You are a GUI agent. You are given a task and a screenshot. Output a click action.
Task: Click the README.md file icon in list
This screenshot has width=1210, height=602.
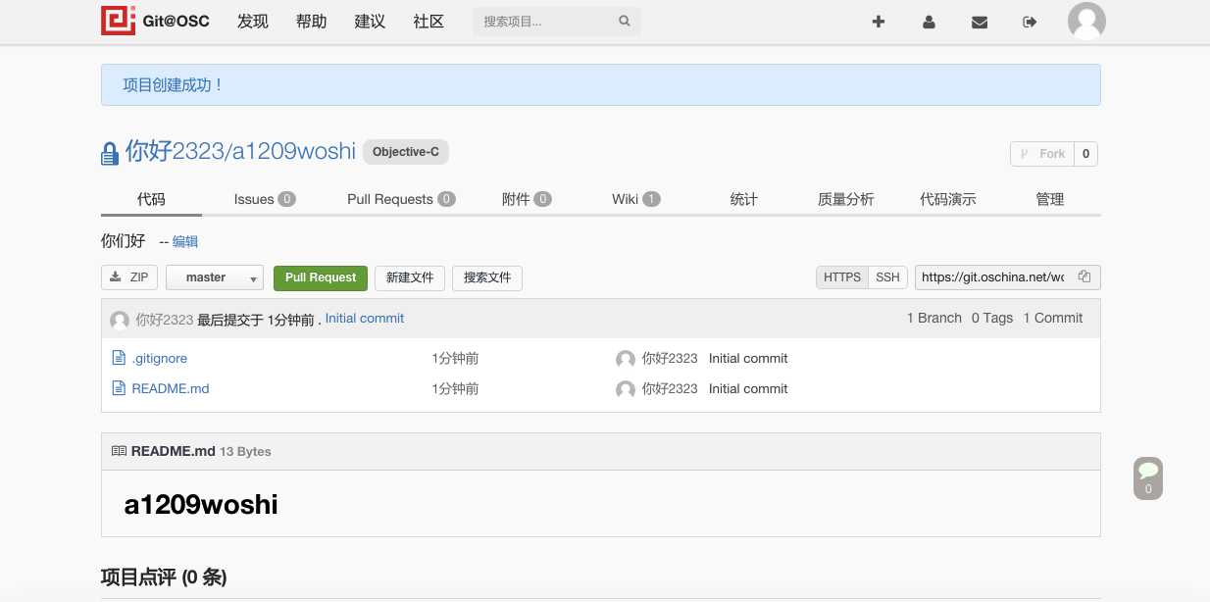(x=119, y=388)
